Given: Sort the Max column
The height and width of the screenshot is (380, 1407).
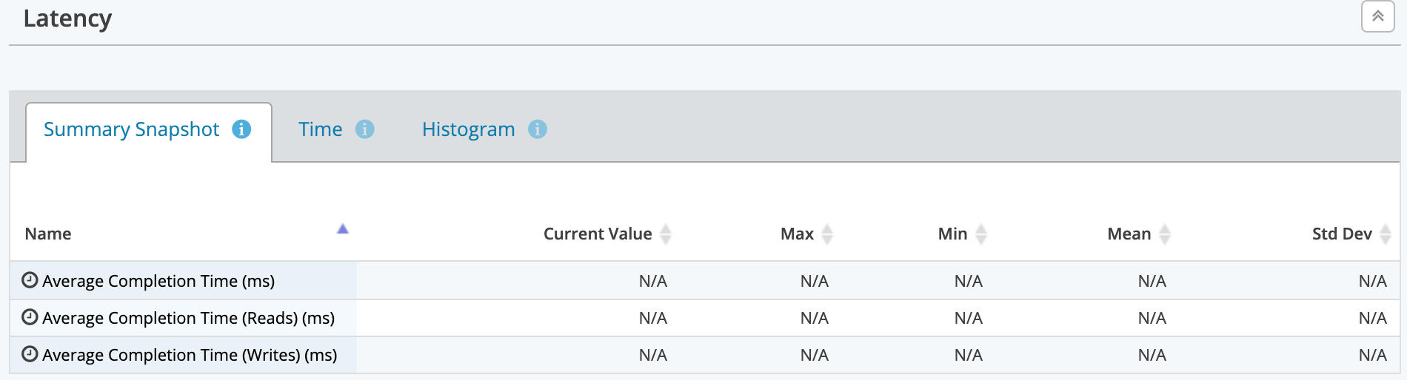Looking at the screenshot, I should pos(827,234).
